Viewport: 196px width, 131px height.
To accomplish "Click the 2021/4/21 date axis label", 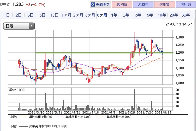I will pyautogui.click(x=72, y=112).
